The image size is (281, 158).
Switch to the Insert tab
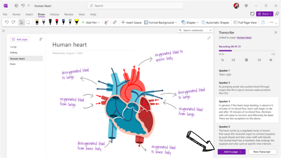(x=29, y=14)
